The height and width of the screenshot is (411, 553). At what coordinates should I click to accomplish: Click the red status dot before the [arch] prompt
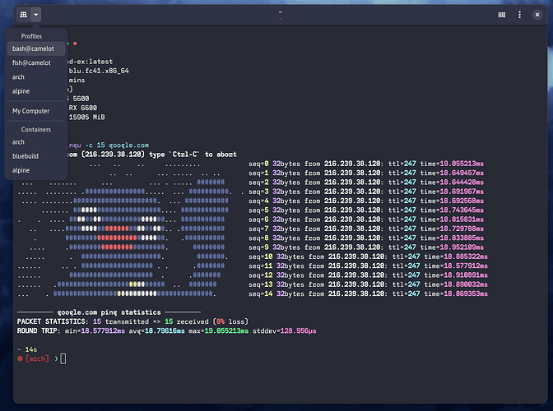[20, 358]
